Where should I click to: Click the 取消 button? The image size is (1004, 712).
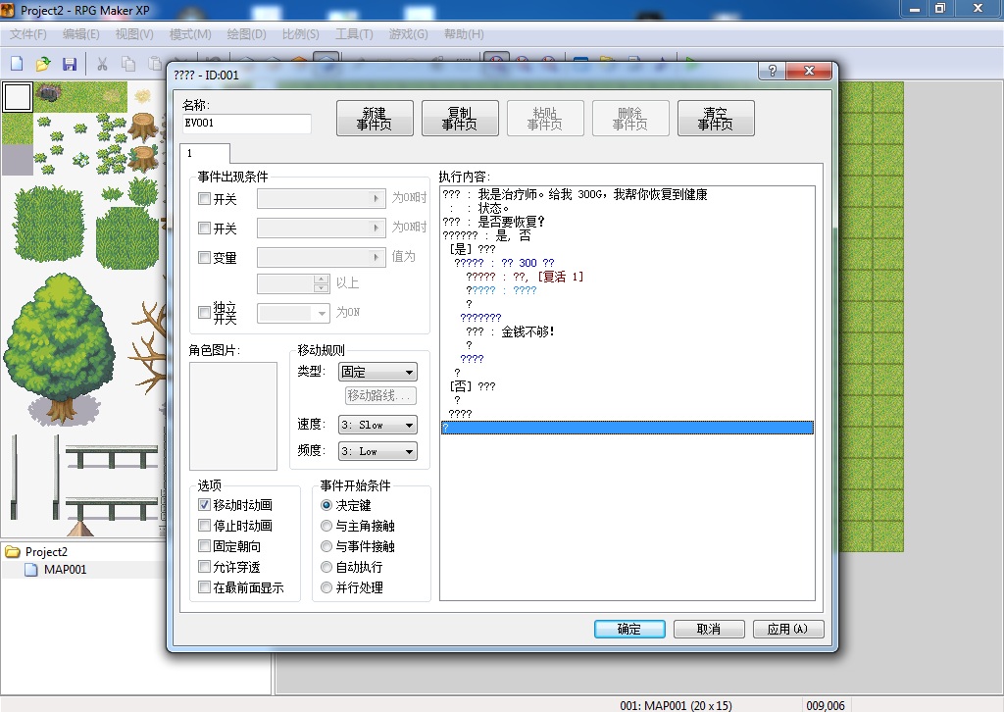(709, 629)
